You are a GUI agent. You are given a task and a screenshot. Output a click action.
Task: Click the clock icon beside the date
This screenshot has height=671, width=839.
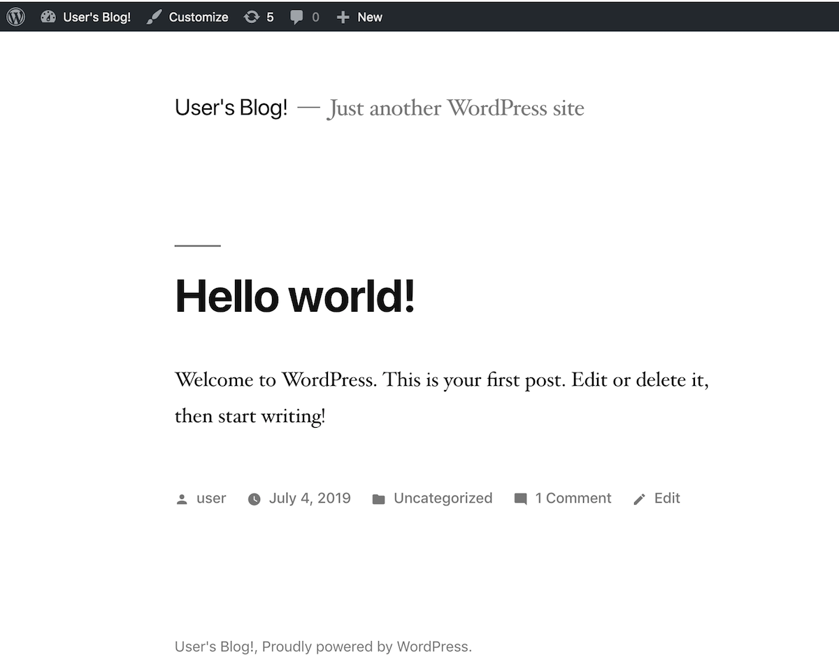[x=254, y=499]
